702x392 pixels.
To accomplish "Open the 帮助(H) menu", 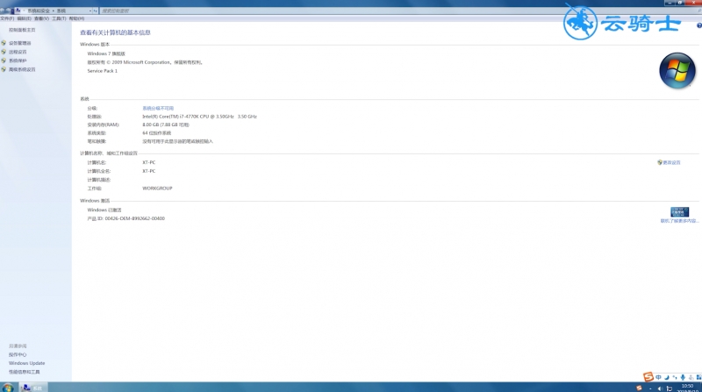I will click(76, 18).
